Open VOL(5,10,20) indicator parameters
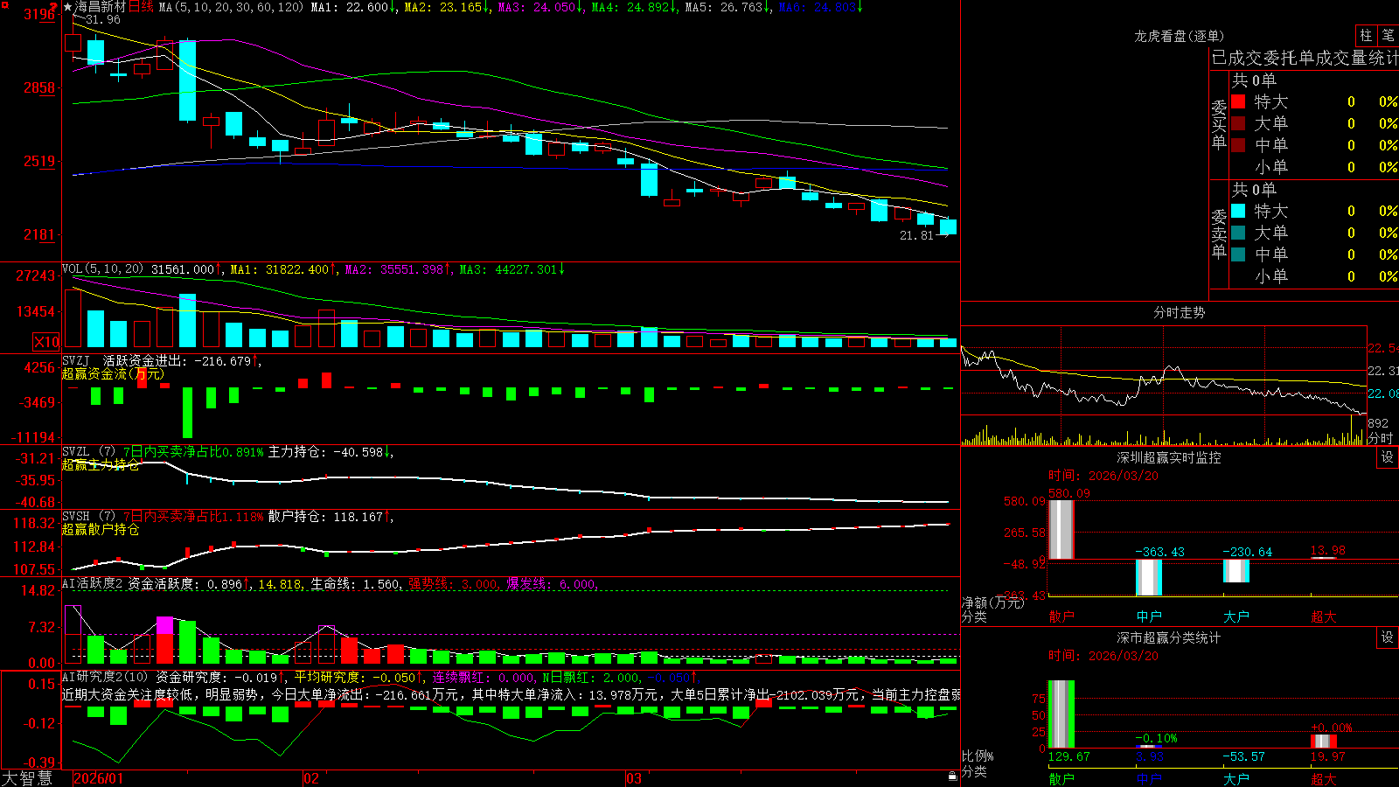Image resolution: width=1399 pixels, height=787 pixels. (102, 269)
